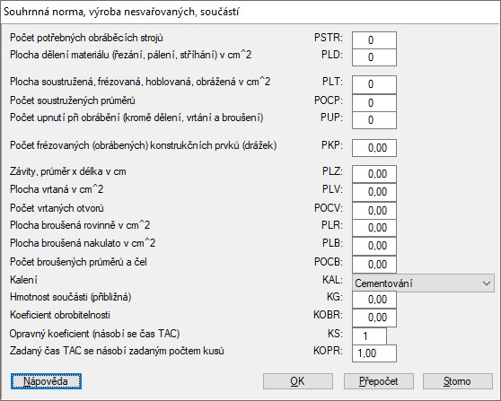
Task: Click the PSTR machine count input field
Action: 374,39
